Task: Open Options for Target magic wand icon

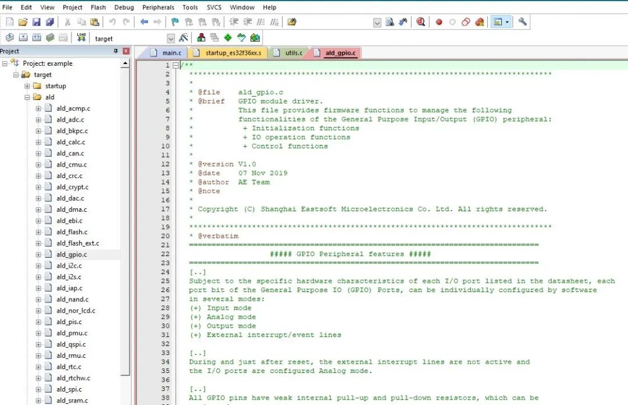Action: pyautogui.click(x=183, y=38)
